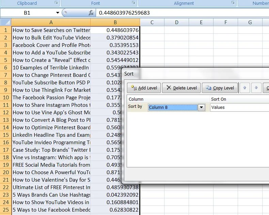Viewport: 269px width, 215px height.
Task: Select column F header
Action: [x=226, y=22]
